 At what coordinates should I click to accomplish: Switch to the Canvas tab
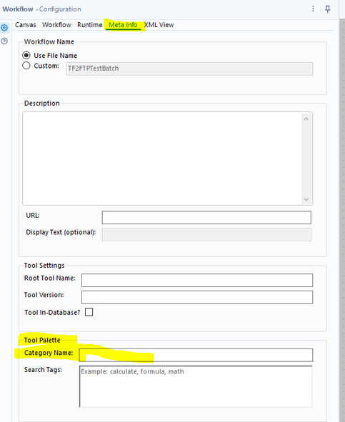[25, 25]
